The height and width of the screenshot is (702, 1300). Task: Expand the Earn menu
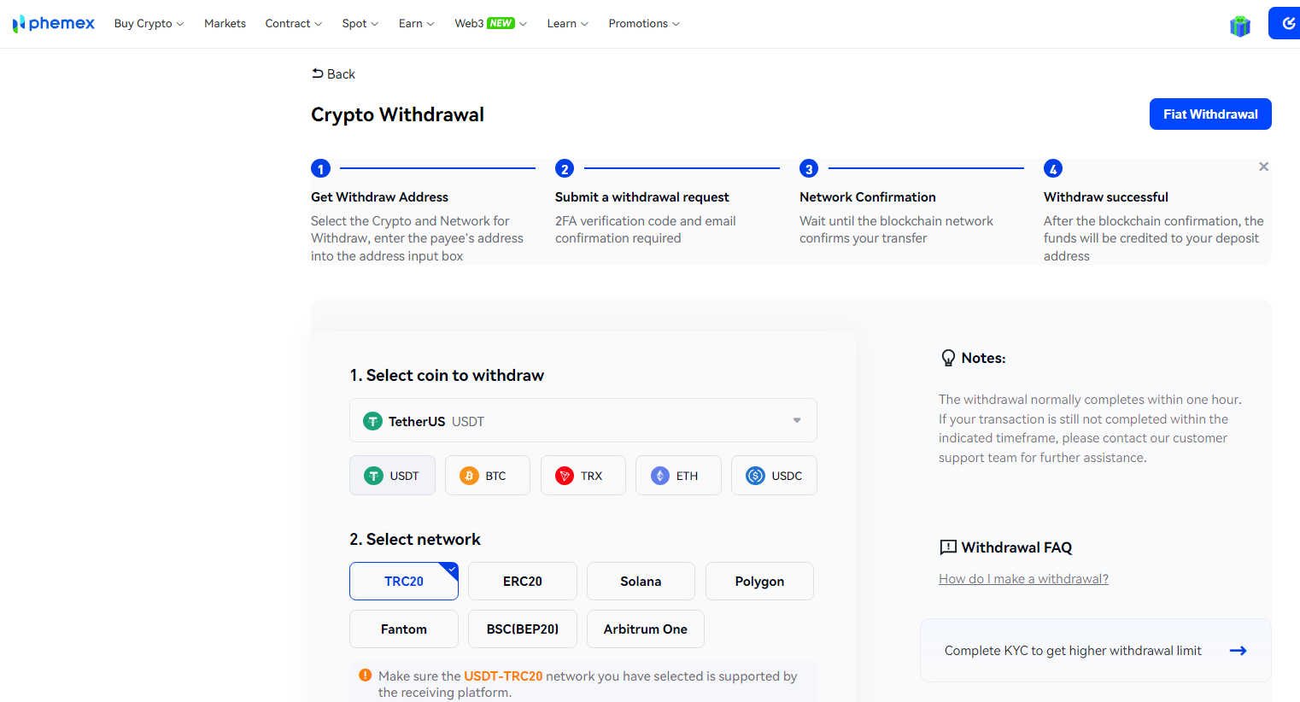(x=417, y=23)
